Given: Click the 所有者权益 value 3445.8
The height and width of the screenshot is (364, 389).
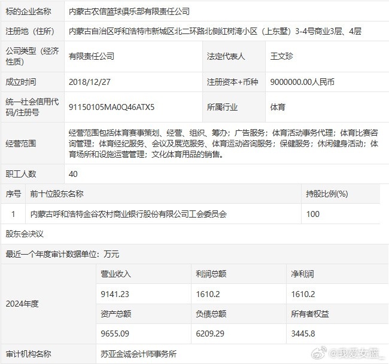Looking at the screenshot, I should 305,334.
